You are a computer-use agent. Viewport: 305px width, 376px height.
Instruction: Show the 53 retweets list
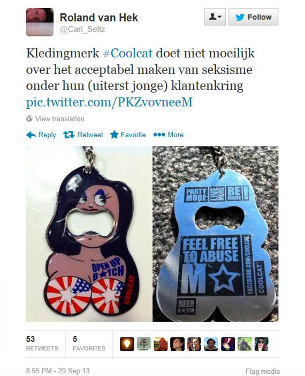[42, 343]
